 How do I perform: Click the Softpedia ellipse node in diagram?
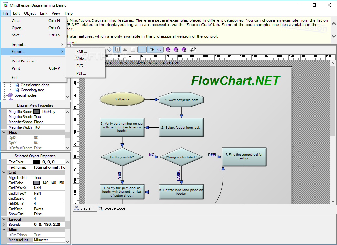122,99
